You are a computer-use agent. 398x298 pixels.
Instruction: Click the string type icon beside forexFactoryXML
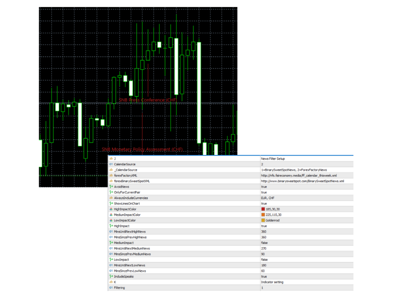pyautogui.click(x=110, y=175)
